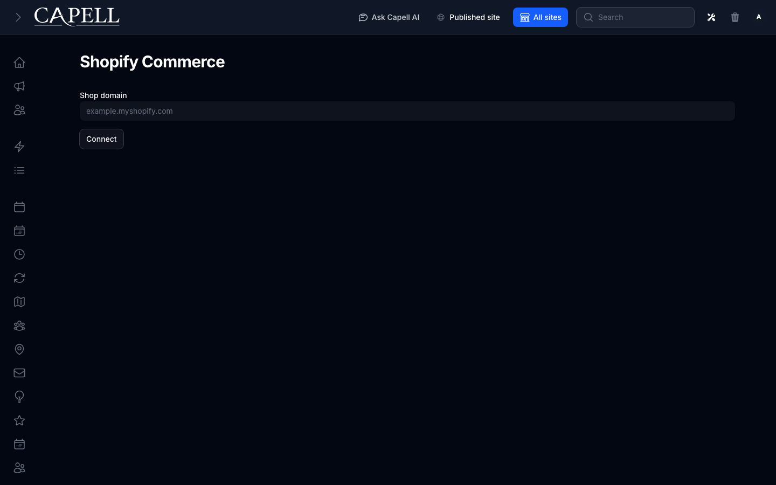The width and height of the screenshot is (776, 485).
Task: Open the lightning bolt icon in sidebar
Action: coord(19,147)
